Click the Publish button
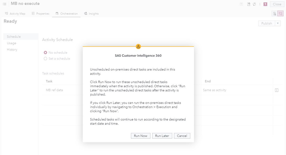 pos(267,23)
